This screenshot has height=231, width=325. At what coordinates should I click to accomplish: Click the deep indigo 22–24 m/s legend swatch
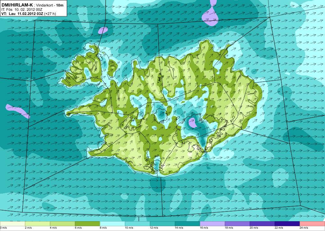point(287,224)
